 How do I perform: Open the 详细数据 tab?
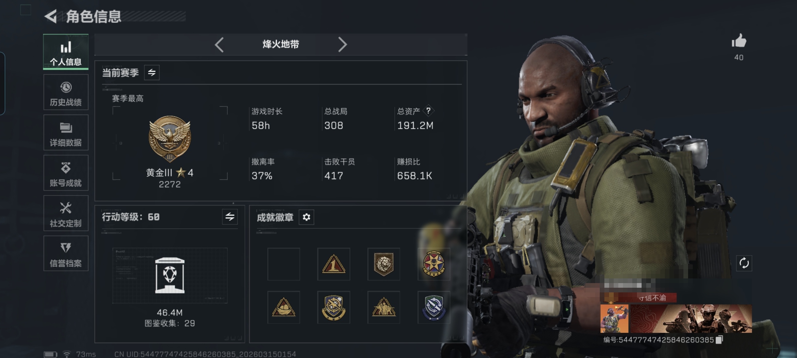tap(66, 133)
